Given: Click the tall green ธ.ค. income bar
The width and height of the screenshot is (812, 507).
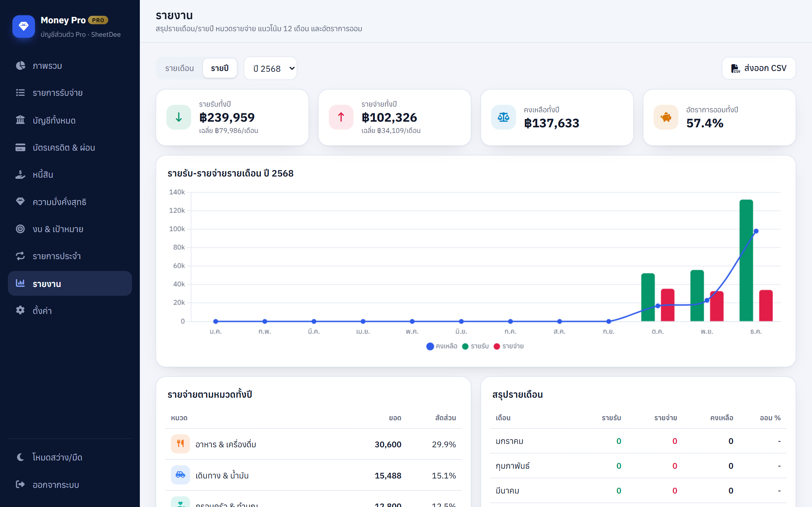Looking at the screenshot, I should pos(746,260).
